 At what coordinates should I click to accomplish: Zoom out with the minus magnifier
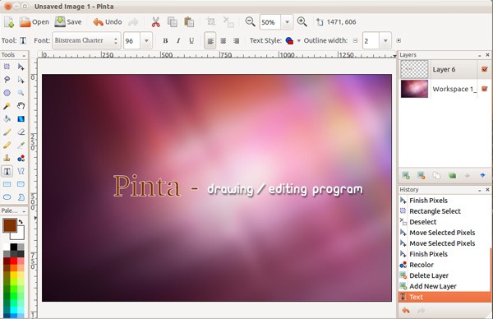(x=251, y=21)
